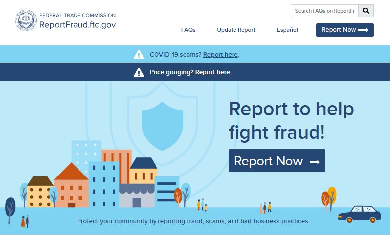Click the arrow in header Report Now button
Image resolution: width=390 pixels, height=235 pixels.
click(x=363, y=30)
